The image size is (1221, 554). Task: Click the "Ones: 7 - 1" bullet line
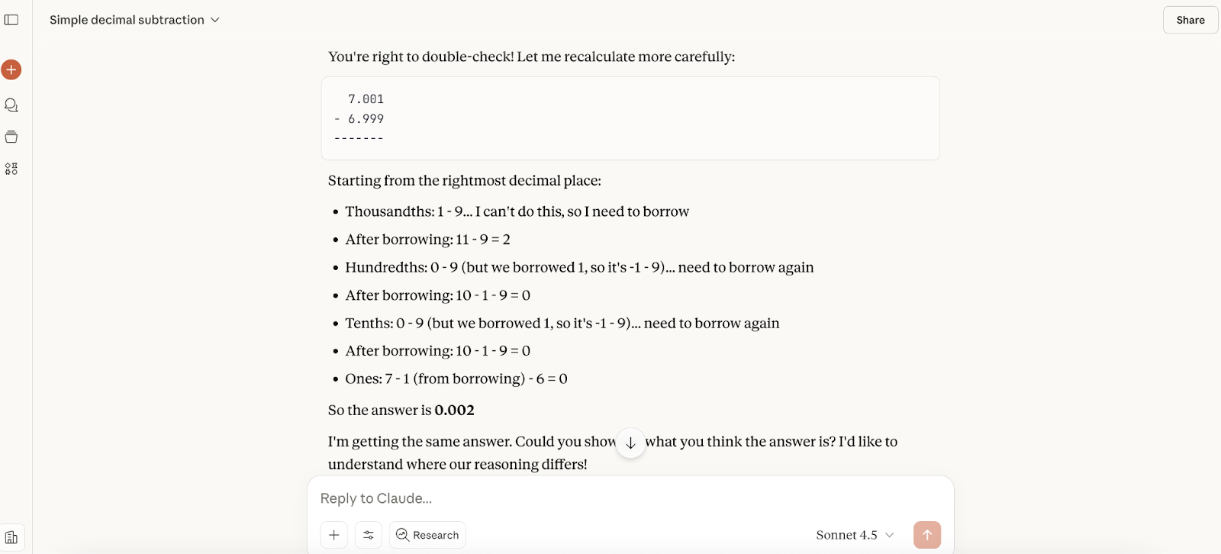click(x=456, y=379)
